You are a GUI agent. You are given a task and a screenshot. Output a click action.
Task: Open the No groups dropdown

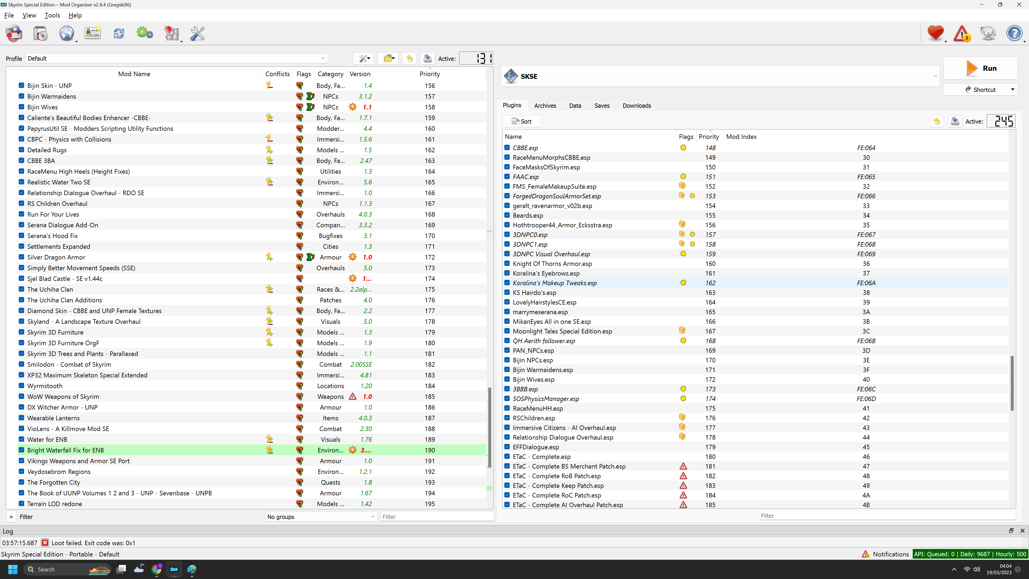pos(321,517)
